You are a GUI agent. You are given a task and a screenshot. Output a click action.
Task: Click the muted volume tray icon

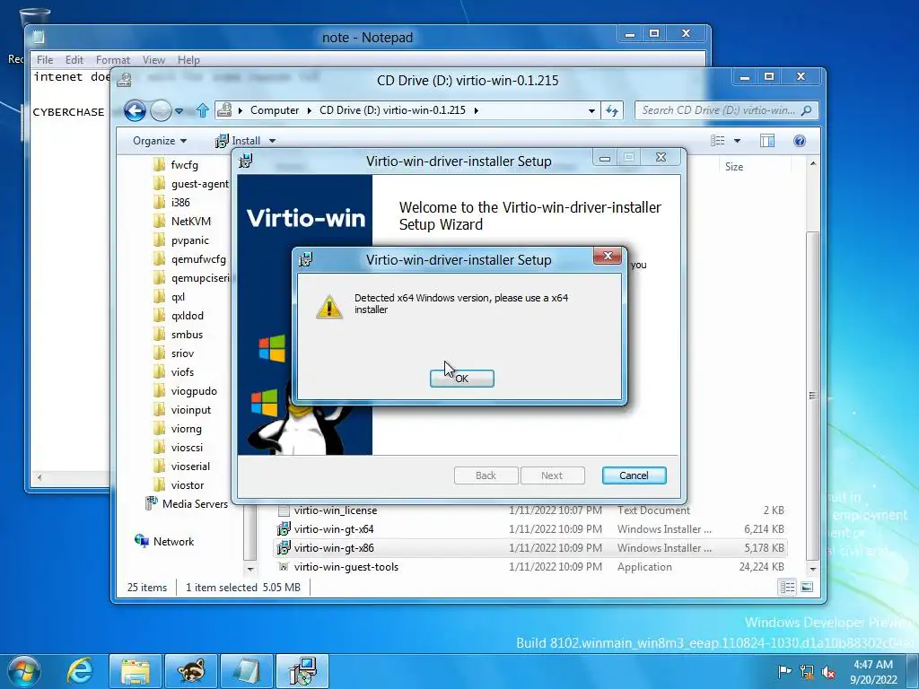tap(828, 671)
